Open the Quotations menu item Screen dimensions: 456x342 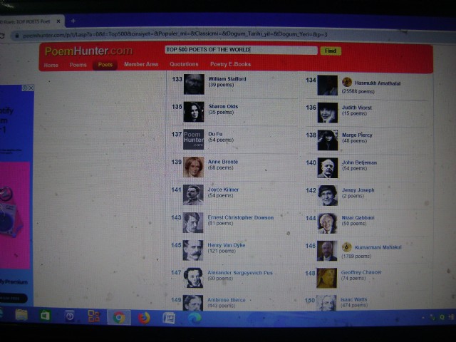(184, 65)
